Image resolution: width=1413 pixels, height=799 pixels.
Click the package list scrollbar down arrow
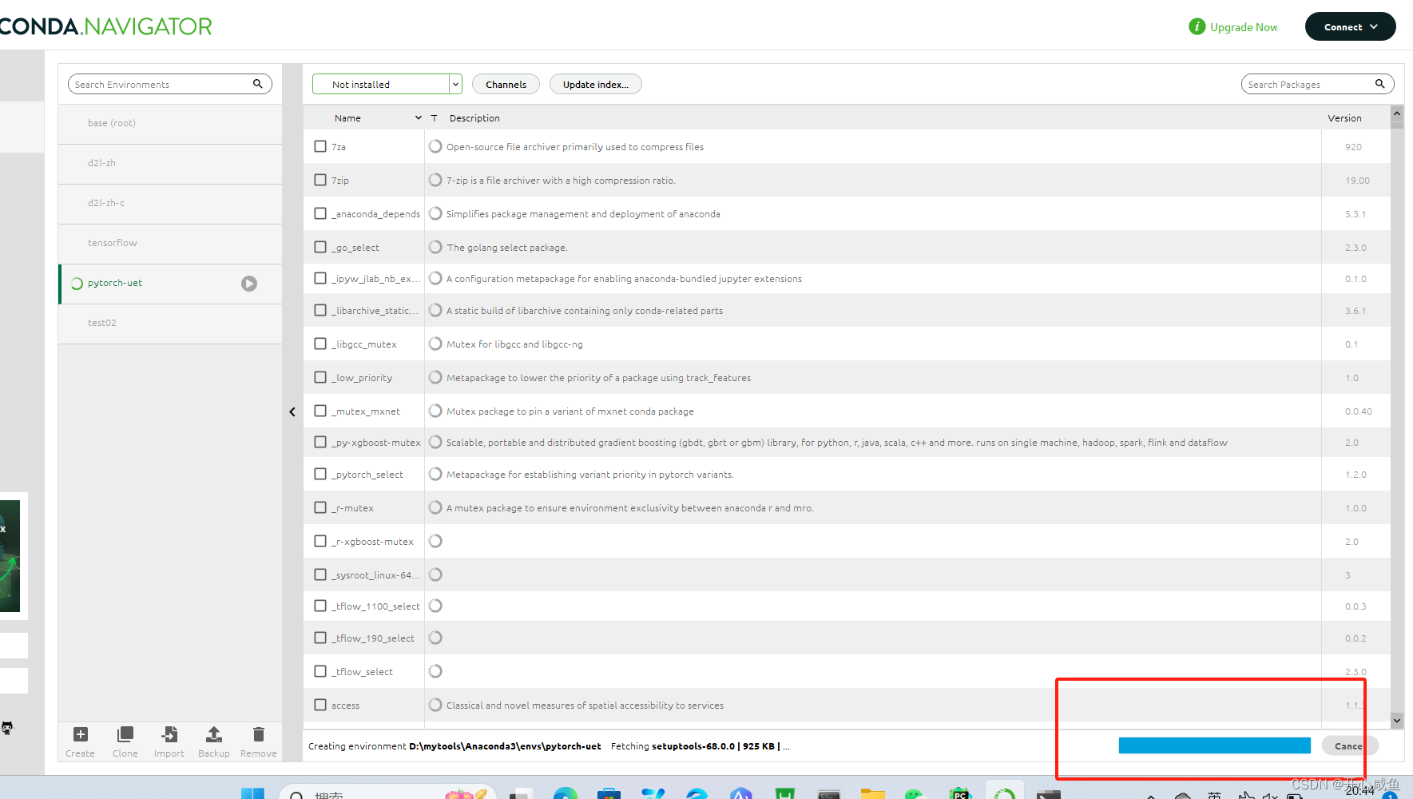click(1397, 720)
